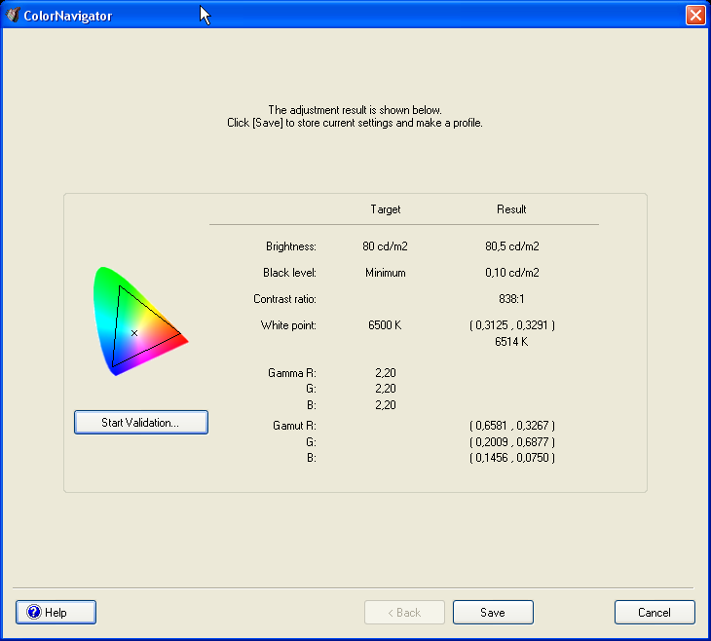
Task: Select the 6514 K white point result
Action: point(511,342)
